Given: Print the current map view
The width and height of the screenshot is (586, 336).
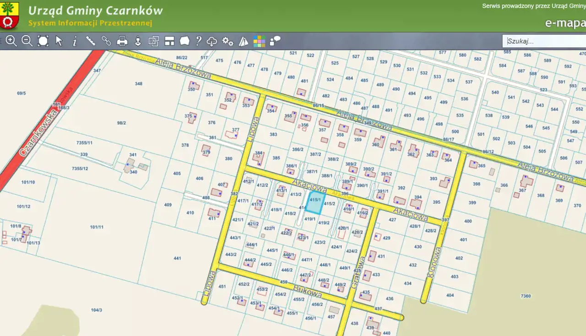Looking at the screenshot, I should (x=122, y=41).
